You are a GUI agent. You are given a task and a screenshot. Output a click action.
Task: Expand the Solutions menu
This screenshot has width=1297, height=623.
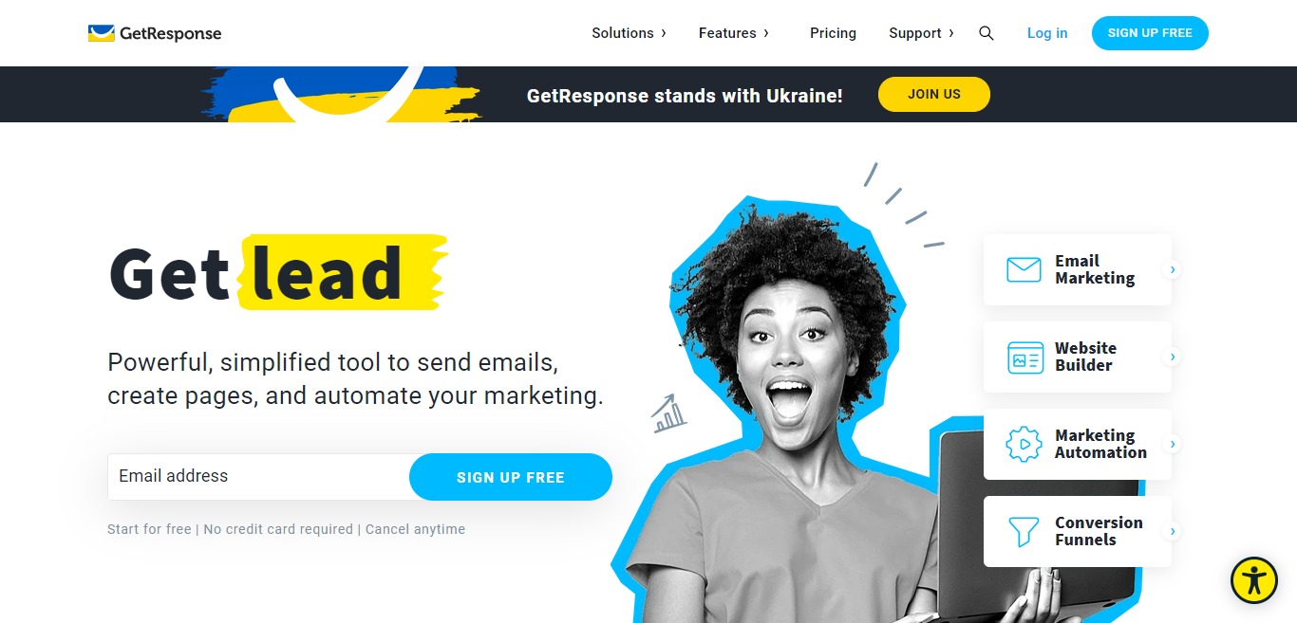click(629, 33)
